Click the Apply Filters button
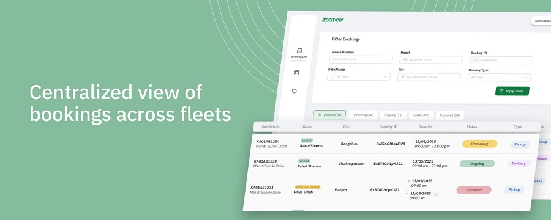551x220 pixels. [512, 91]
